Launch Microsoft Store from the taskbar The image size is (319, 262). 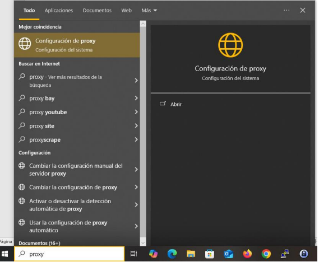point(210,254)
